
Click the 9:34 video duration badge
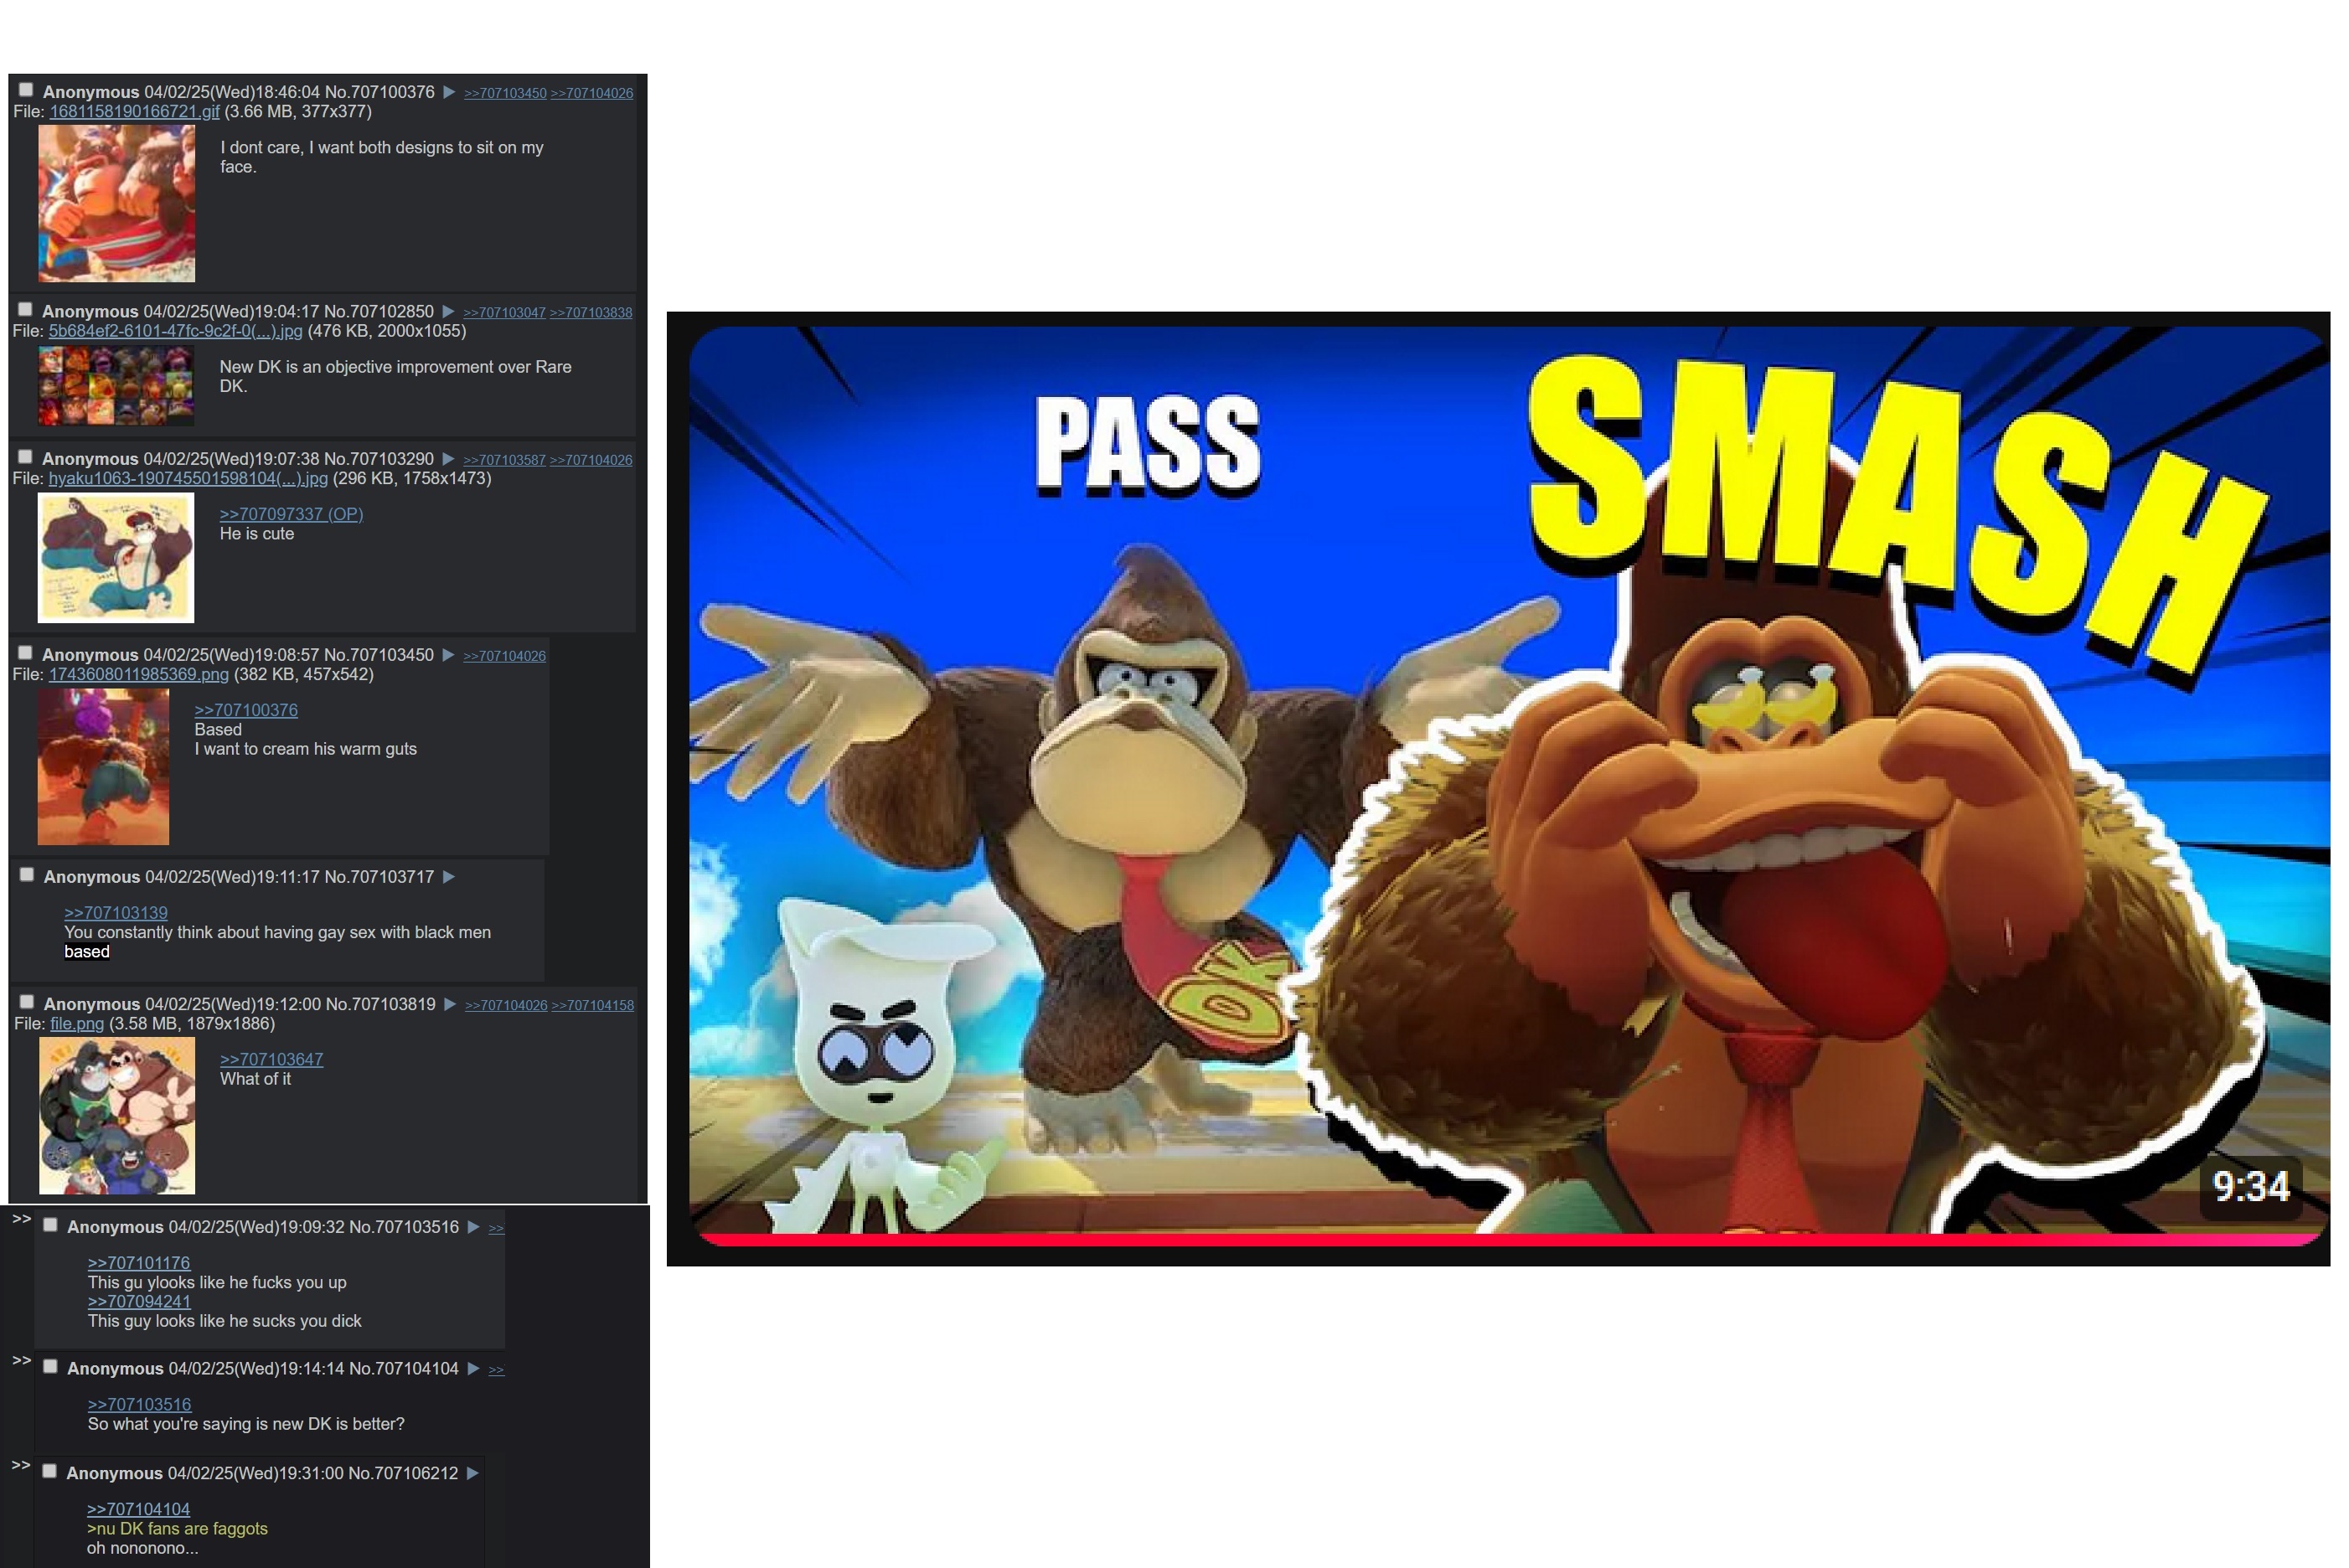click(2251, 1187)
